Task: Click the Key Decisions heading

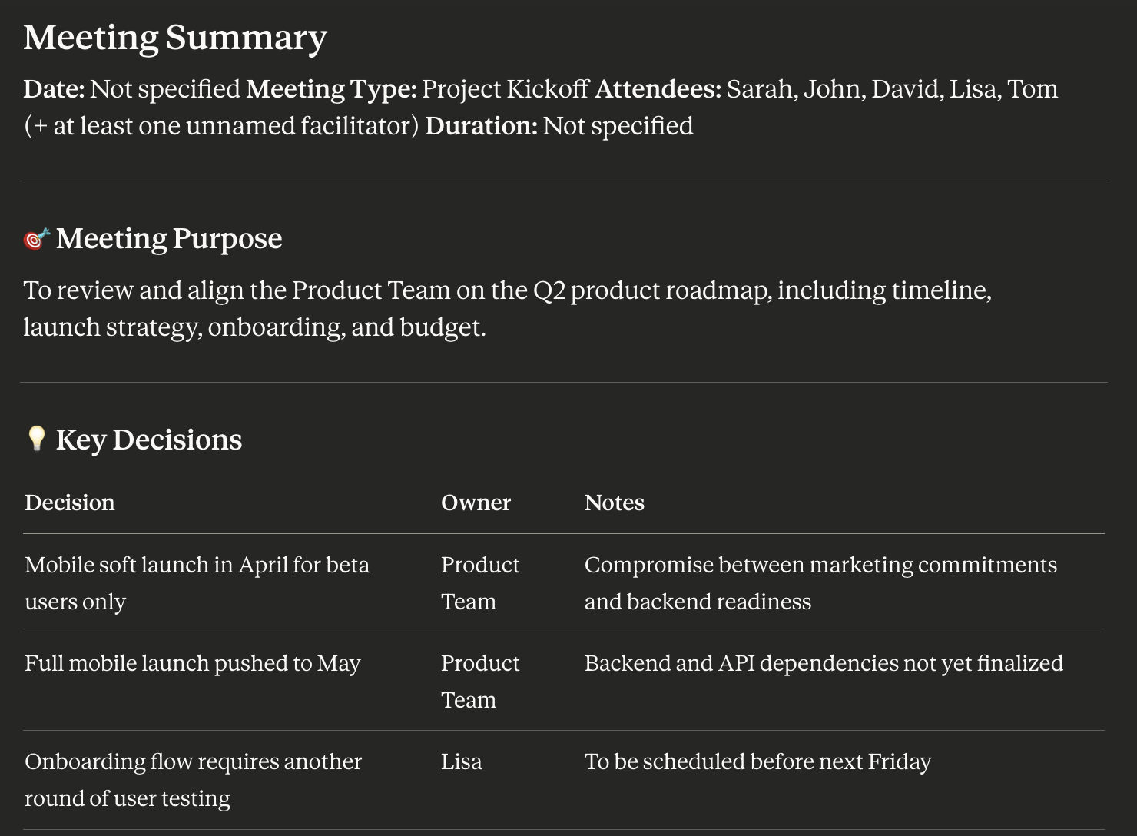Action: click(149, 440)
